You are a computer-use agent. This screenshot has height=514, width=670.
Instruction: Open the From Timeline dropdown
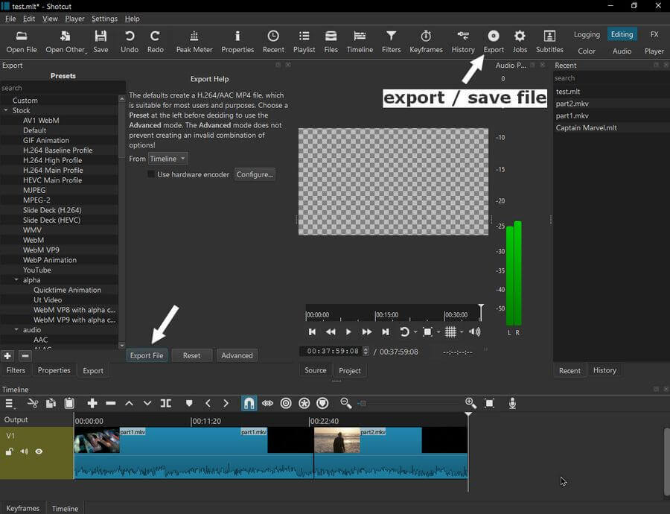[168, 159]
